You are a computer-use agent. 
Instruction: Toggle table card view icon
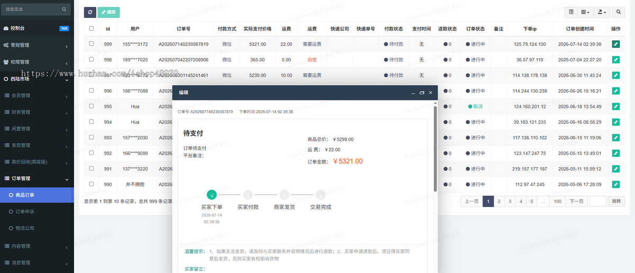(571, 12)
